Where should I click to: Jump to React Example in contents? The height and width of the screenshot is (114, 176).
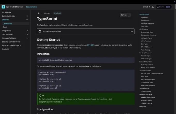(145, 56)
